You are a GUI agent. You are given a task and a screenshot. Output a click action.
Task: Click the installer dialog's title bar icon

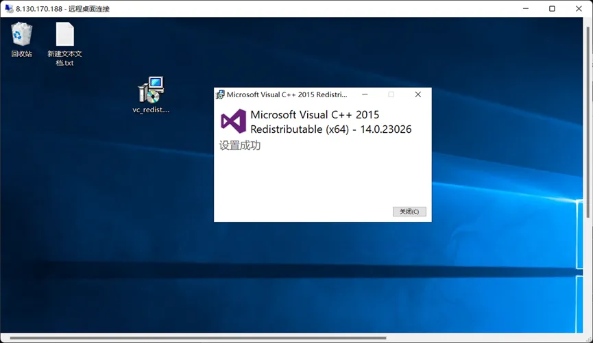(x=220, y=94)
